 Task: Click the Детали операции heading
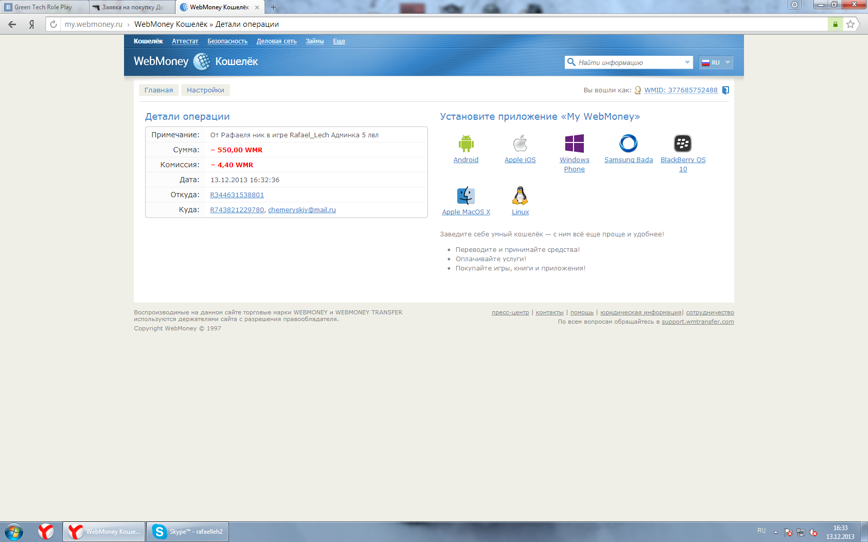188,117
